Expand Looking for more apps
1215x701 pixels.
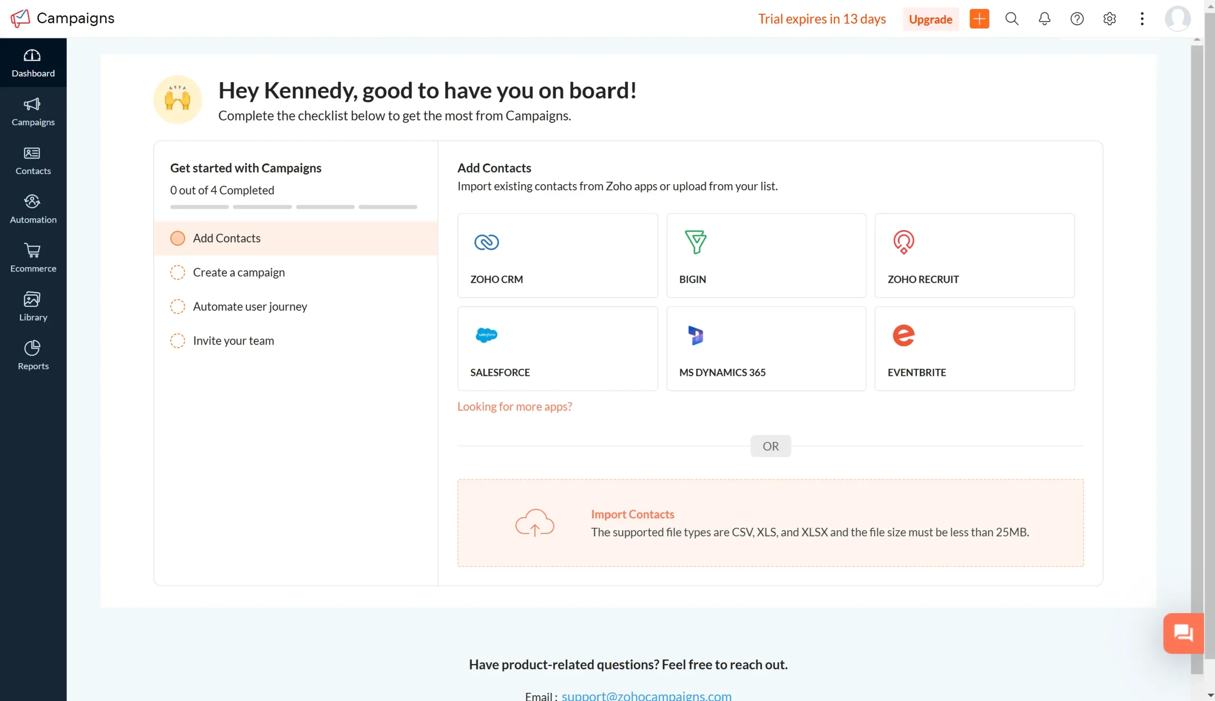(x=514, y=406)
